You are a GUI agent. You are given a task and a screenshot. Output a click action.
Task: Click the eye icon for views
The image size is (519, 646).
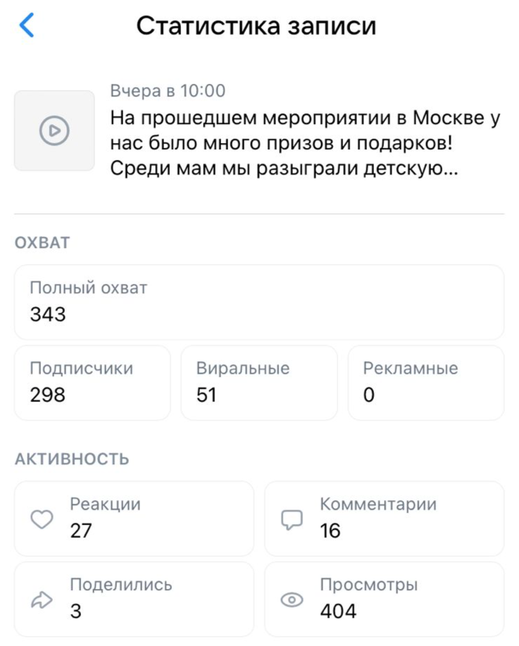click(x=292, y=600)
